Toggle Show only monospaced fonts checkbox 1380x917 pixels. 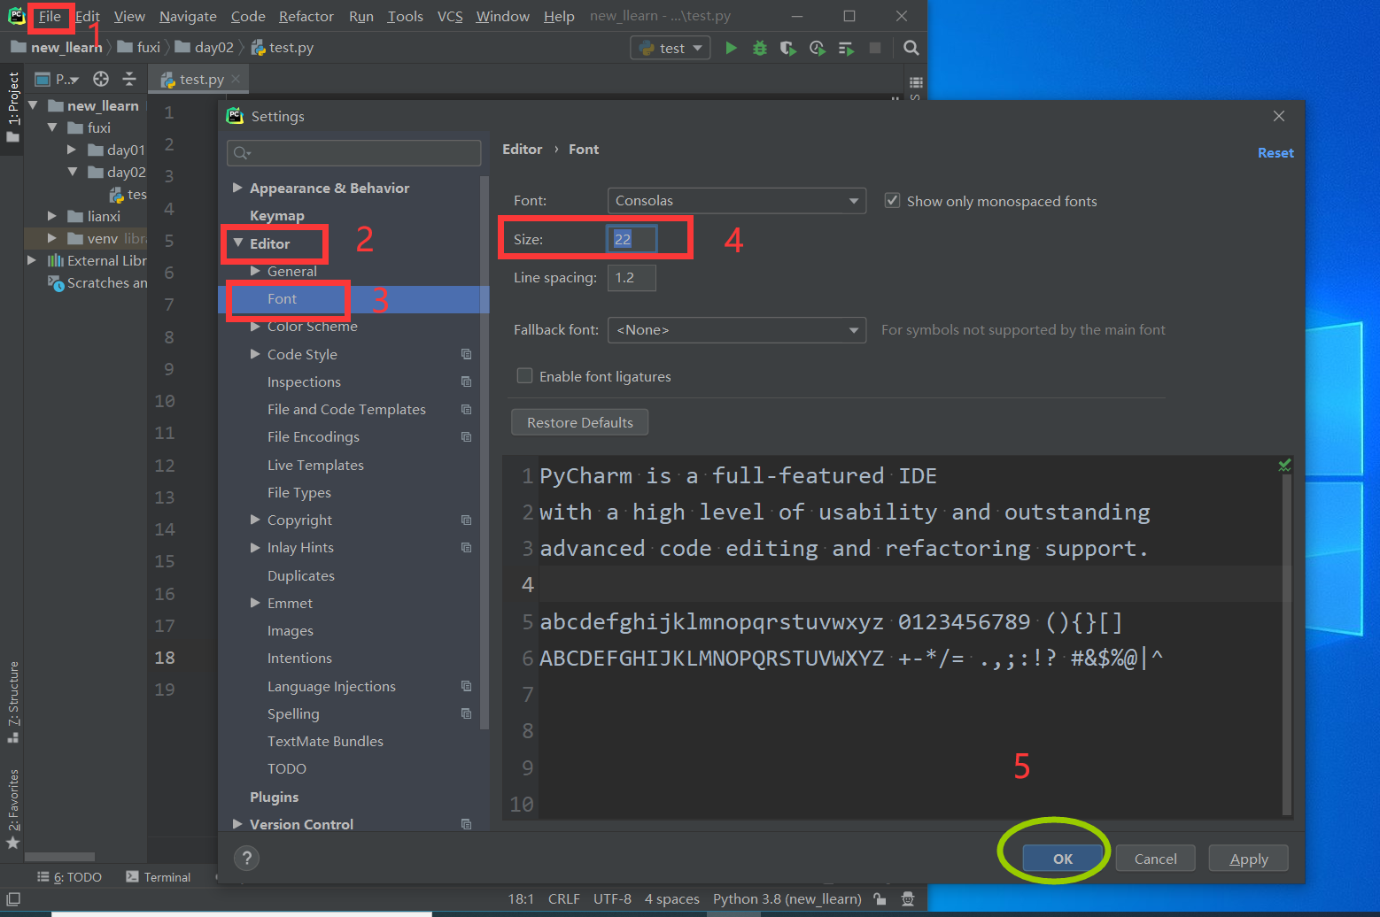click(893, 201)
